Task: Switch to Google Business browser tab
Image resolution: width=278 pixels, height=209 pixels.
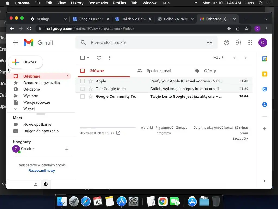Action: 91,19
